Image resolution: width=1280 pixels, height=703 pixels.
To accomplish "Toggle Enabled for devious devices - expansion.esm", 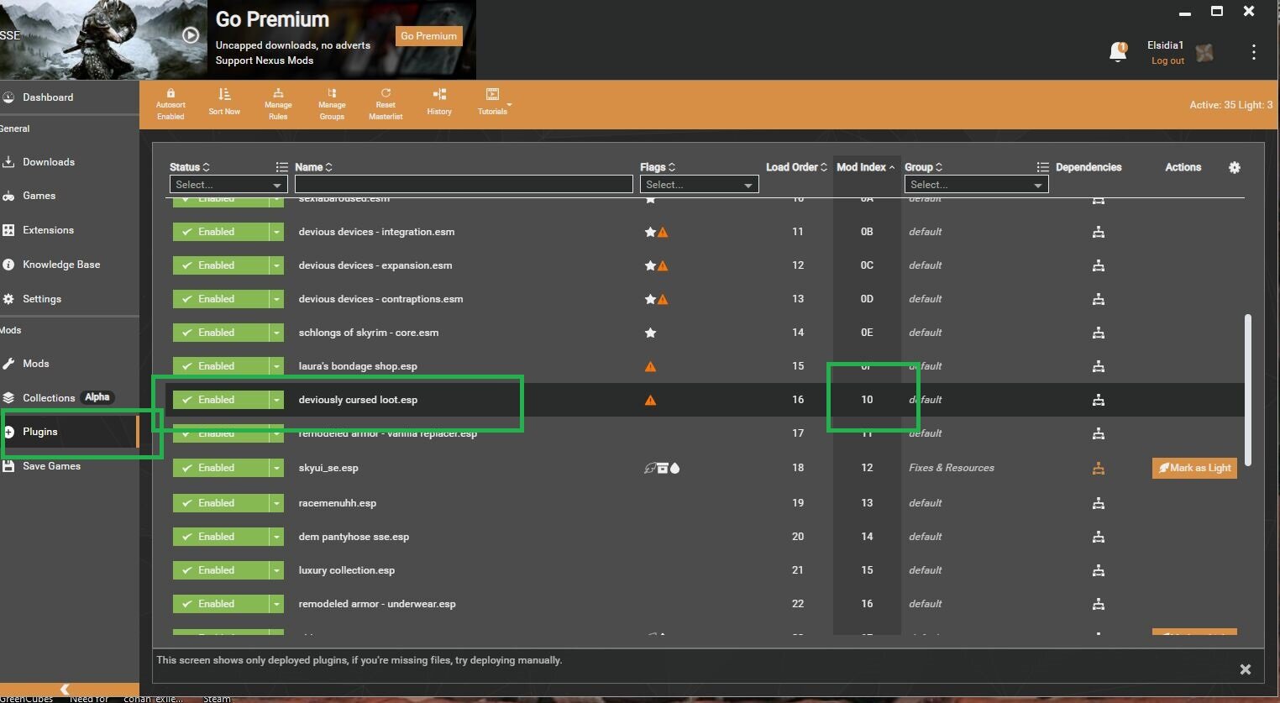I will [x=220, y=265].
